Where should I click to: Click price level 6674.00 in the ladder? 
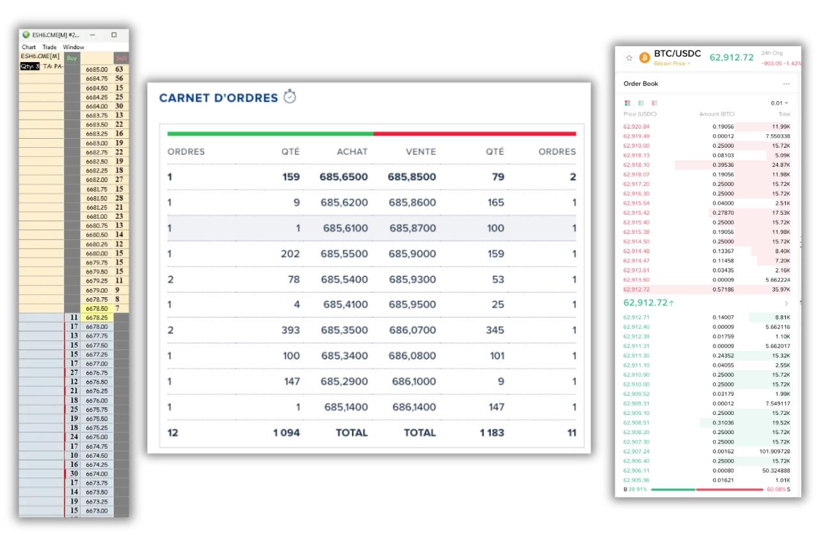[x=96, y=474]
